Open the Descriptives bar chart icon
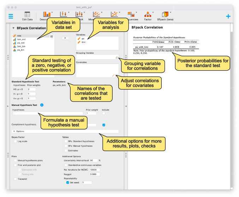239x197 pixels. [x=47, y=14]
